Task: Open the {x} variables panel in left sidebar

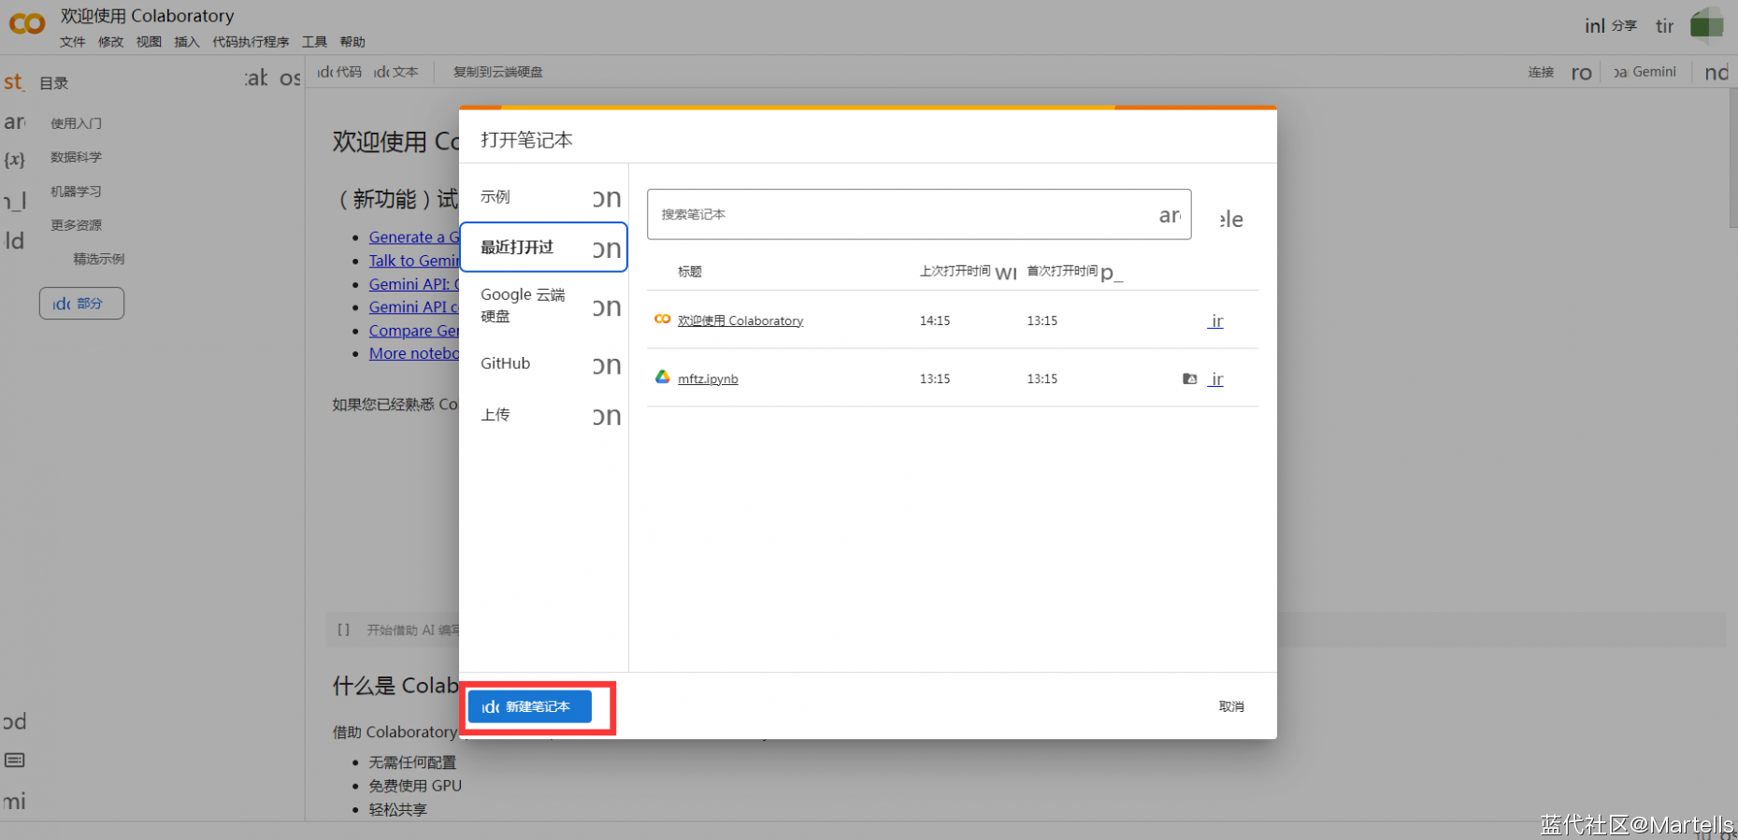Action: (14, 159)
